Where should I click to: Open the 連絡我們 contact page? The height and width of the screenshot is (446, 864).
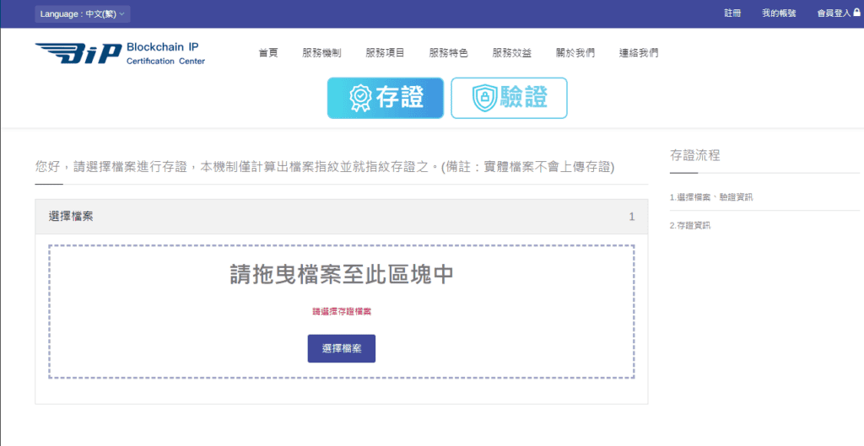pos(638,53)
